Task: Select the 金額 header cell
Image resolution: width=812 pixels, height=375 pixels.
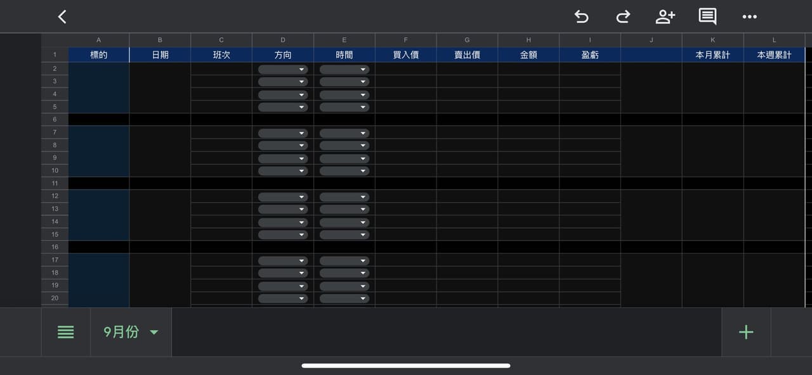Action: tap(528, 55)
